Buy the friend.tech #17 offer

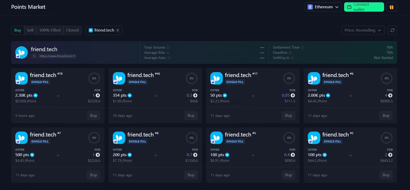pyautogui.click(x=288, y=116)
